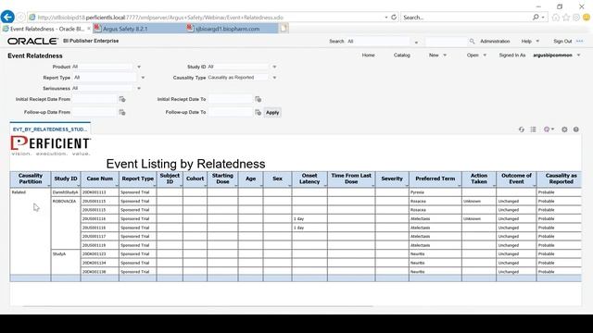The image size is (593, 333).
Task: Click the Outcome of Event column header
Action: [516, 179]
